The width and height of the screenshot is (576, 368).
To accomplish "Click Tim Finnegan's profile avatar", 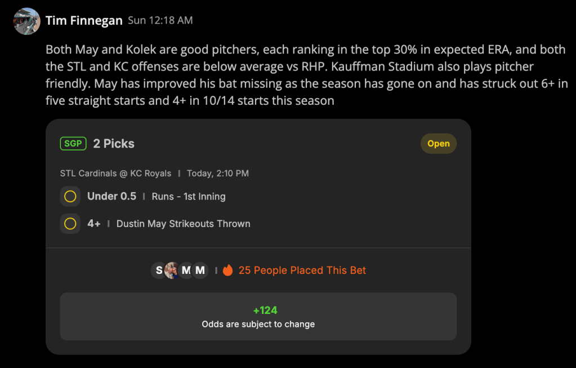I will [27, 21].
